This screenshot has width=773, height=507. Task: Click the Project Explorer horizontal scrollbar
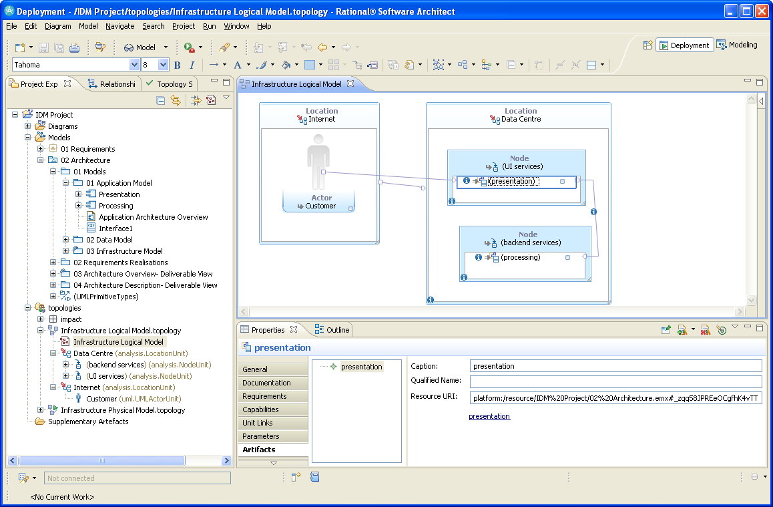pos(102,461)
